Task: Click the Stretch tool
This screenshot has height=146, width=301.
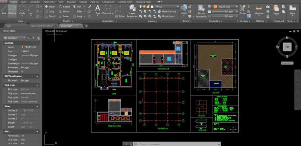Action: click(50, 17)
